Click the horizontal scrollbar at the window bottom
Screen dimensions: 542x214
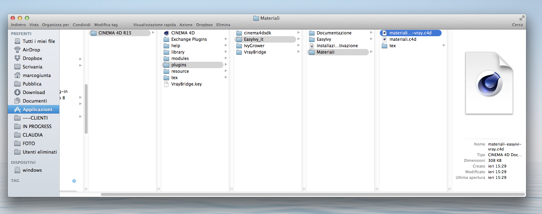pyautogui.click(x=313, y=194)
